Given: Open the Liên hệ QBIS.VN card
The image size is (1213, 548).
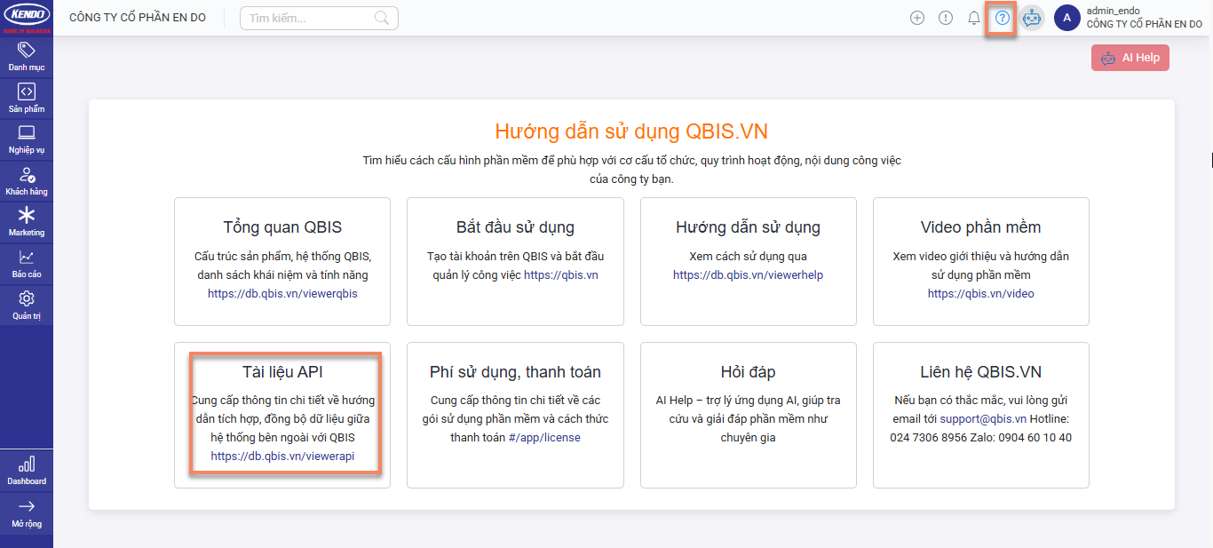Looking at the screenshot, I should tap(981, 415).
